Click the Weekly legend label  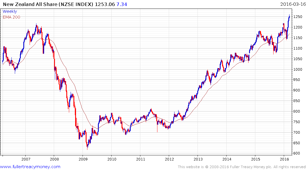click(x=10, y=11)
